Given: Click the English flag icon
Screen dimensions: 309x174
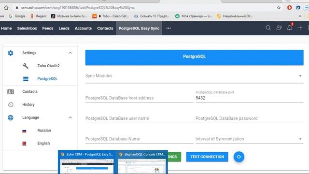Looking at the screenshot, I should point(24,144).
